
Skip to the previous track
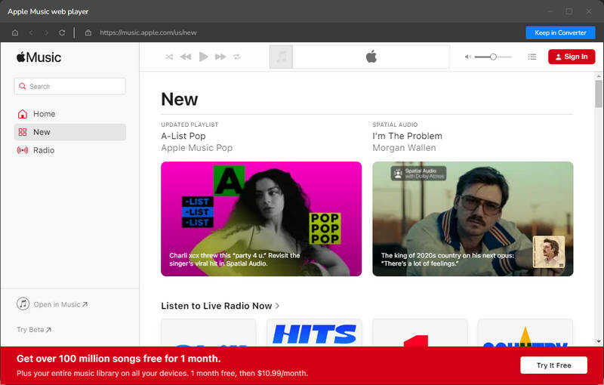point(186,57)
